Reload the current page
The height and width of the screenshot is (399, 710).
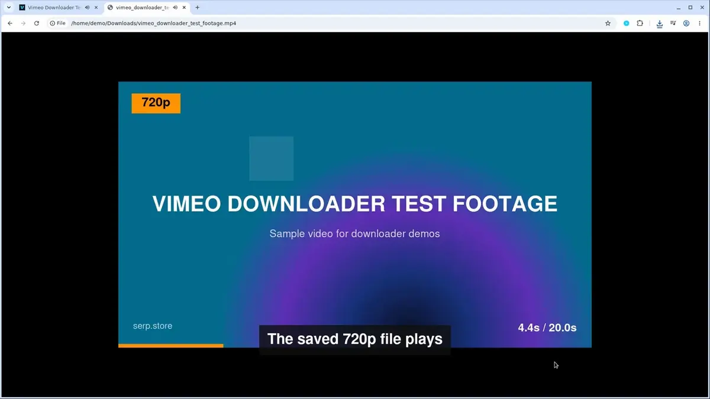[37, 23]
